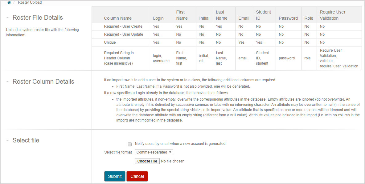The image size is (365, 184).
Task: Enable notify users by email checkbox
Action: coord(130,144)
